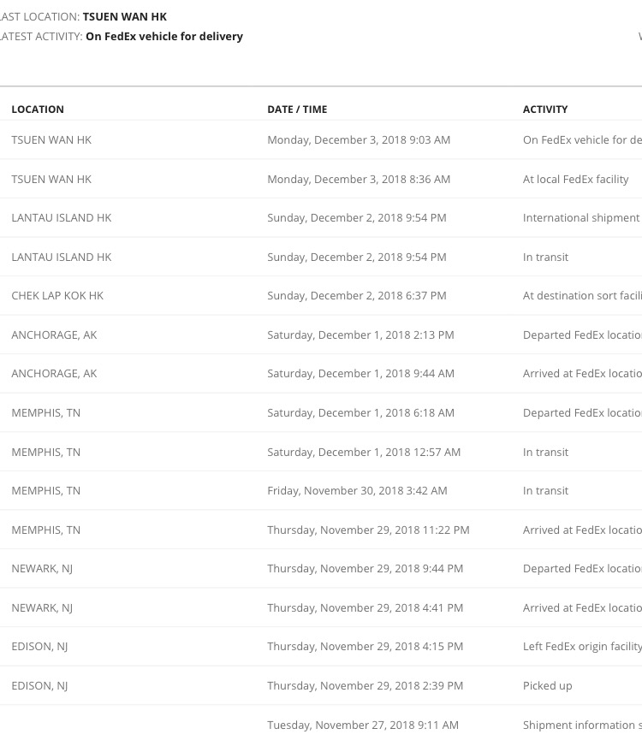Click MEMPHIS, TN in the 11:22 PM row

(45, 530)
